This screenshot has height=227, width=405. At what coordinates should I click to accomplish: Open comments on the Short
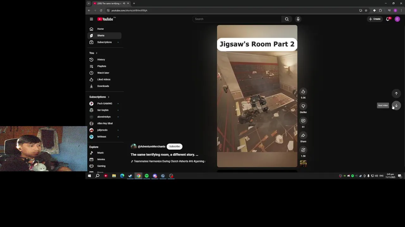click(303, 121)
